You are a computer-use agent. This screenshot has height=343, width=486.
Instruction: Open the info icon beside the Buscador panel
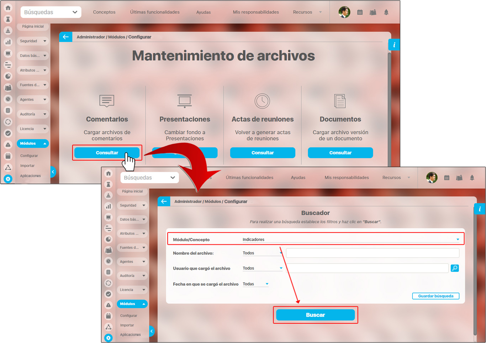[x=480, y=209]
